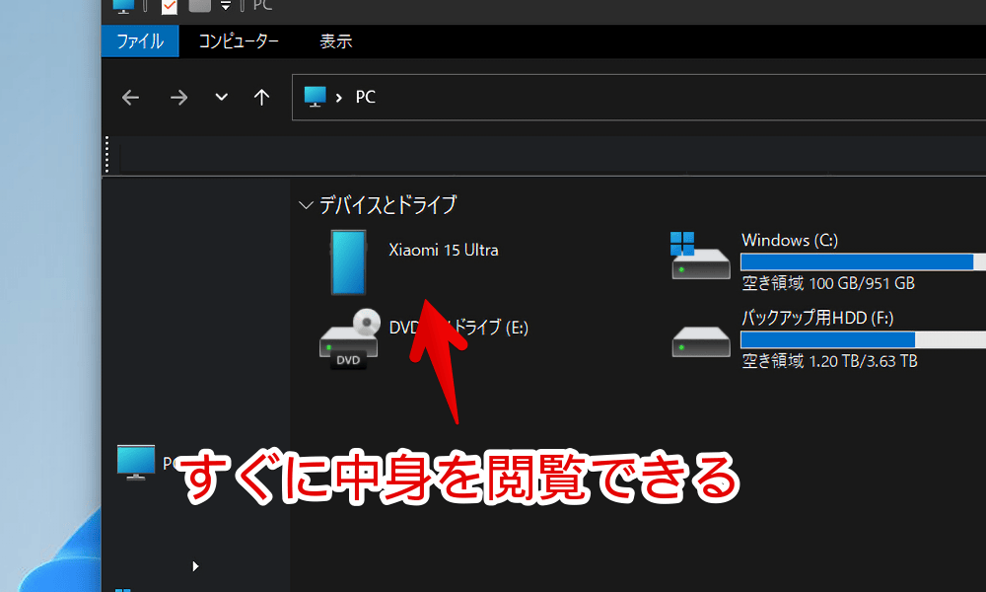Open the ファイル tab
Screen dimensions: 986x592
(140, 41)
